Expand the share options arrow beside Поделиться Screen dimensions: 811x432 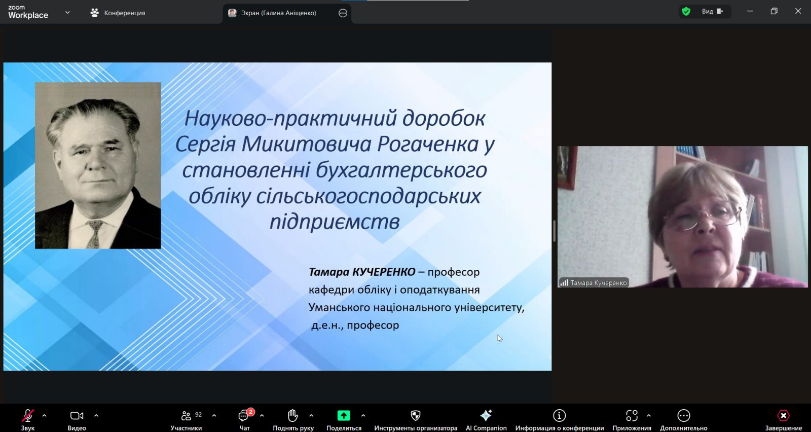pyautogui.click(x=363, y=415)
